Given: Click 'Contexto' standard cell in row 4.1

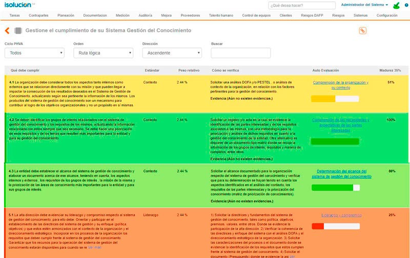Looking at the screenshot, I should pyautogui.click(x=150, y=82).
